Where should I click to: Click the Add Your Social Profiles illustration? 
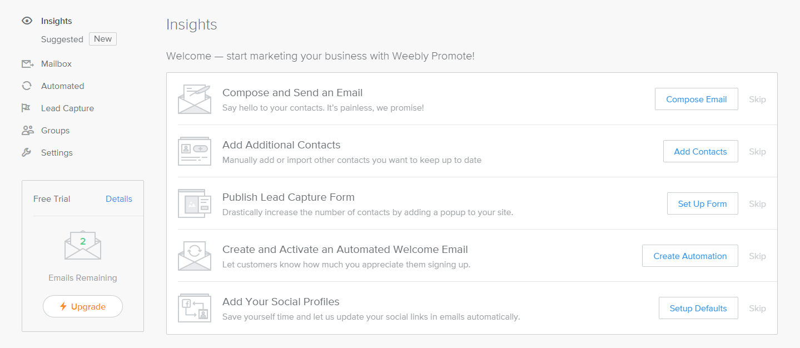pos(195,308)
